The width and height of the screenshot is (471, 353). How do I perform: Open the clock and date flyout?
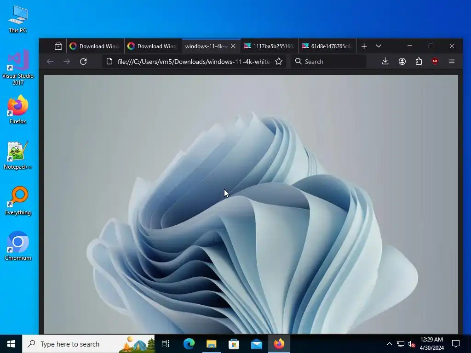pyautogui.click(x=431, y=344)
